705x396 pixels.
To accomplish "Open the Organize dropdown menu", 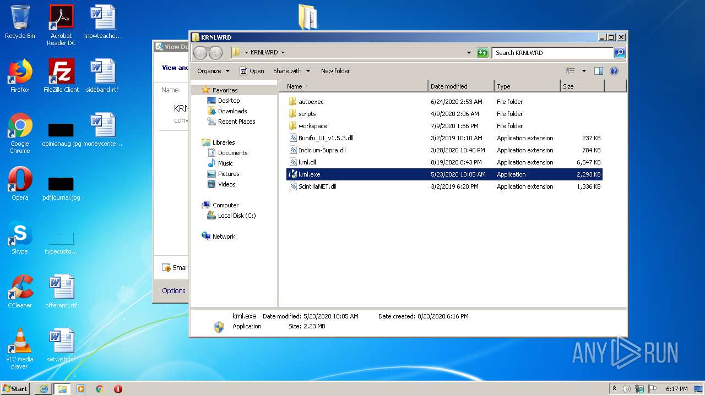I will [x=213, y=71].
